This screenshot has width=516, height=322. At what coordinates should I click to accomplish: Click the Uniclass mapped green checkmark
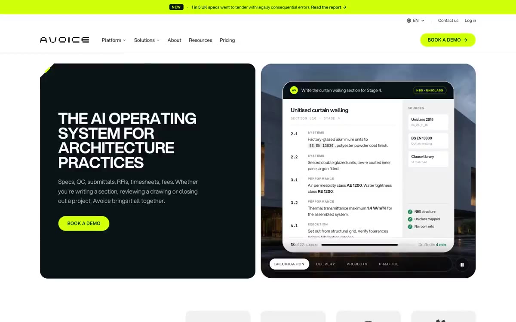pyautogui.click(x=410, y=219)
